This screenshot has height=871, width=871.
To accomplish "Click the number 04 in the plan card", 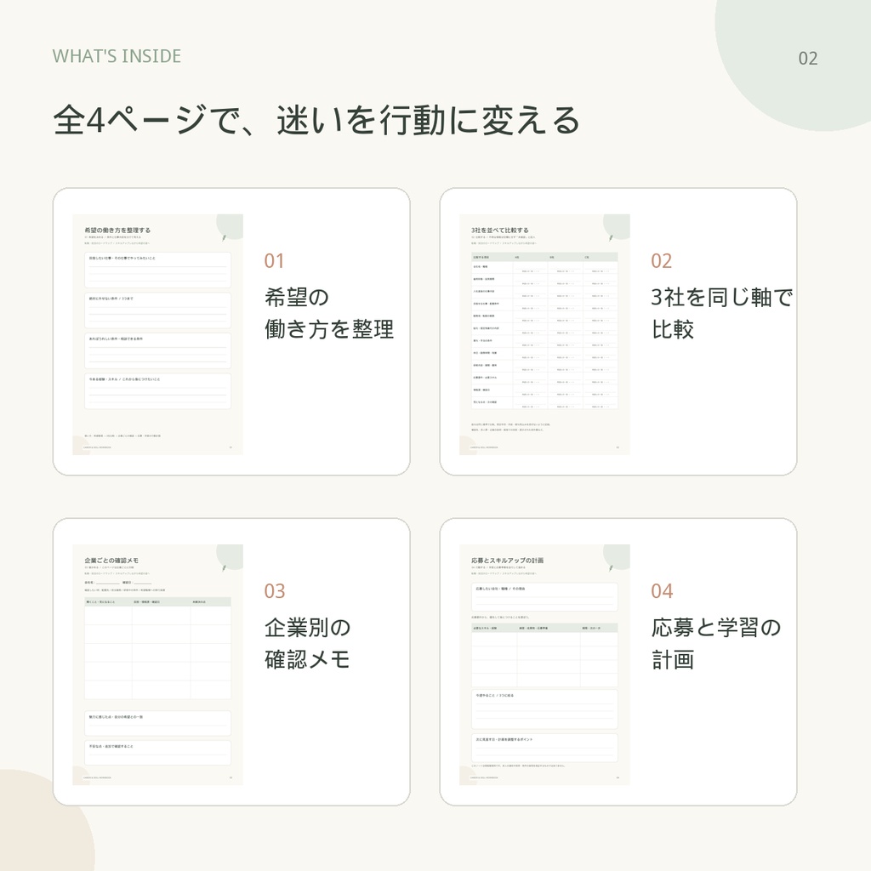I will (662, 591).
